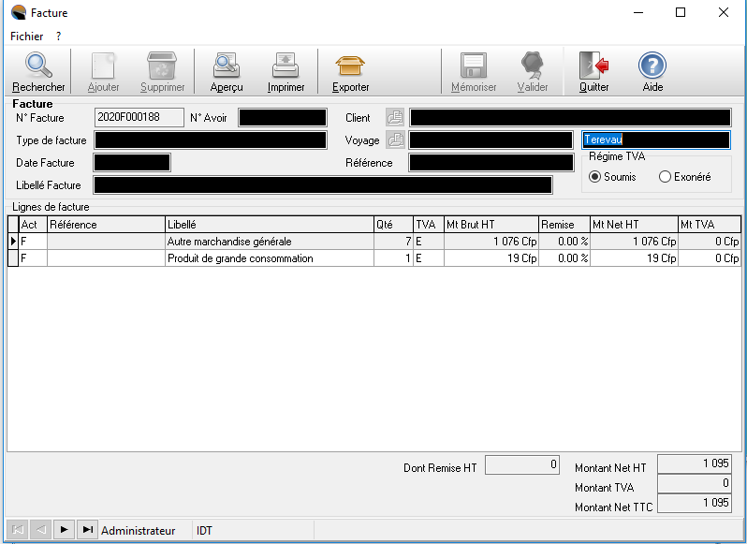
Task: Click the Exporter box icon
Action: [x=350, y=66]
